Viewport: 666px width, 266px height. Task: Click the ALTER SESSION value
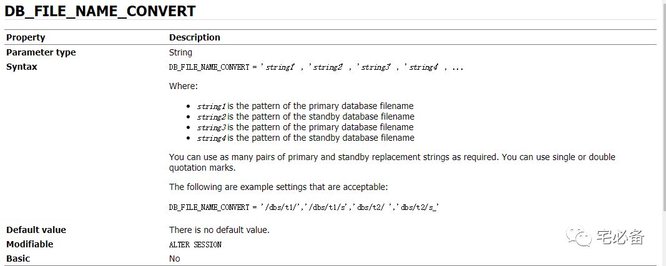point(195,245)
